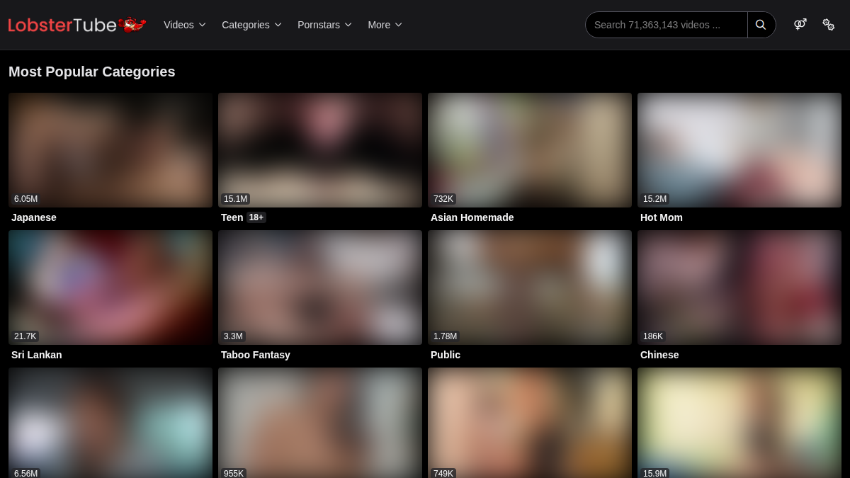Click the magnifier search button

coord(761,25)
